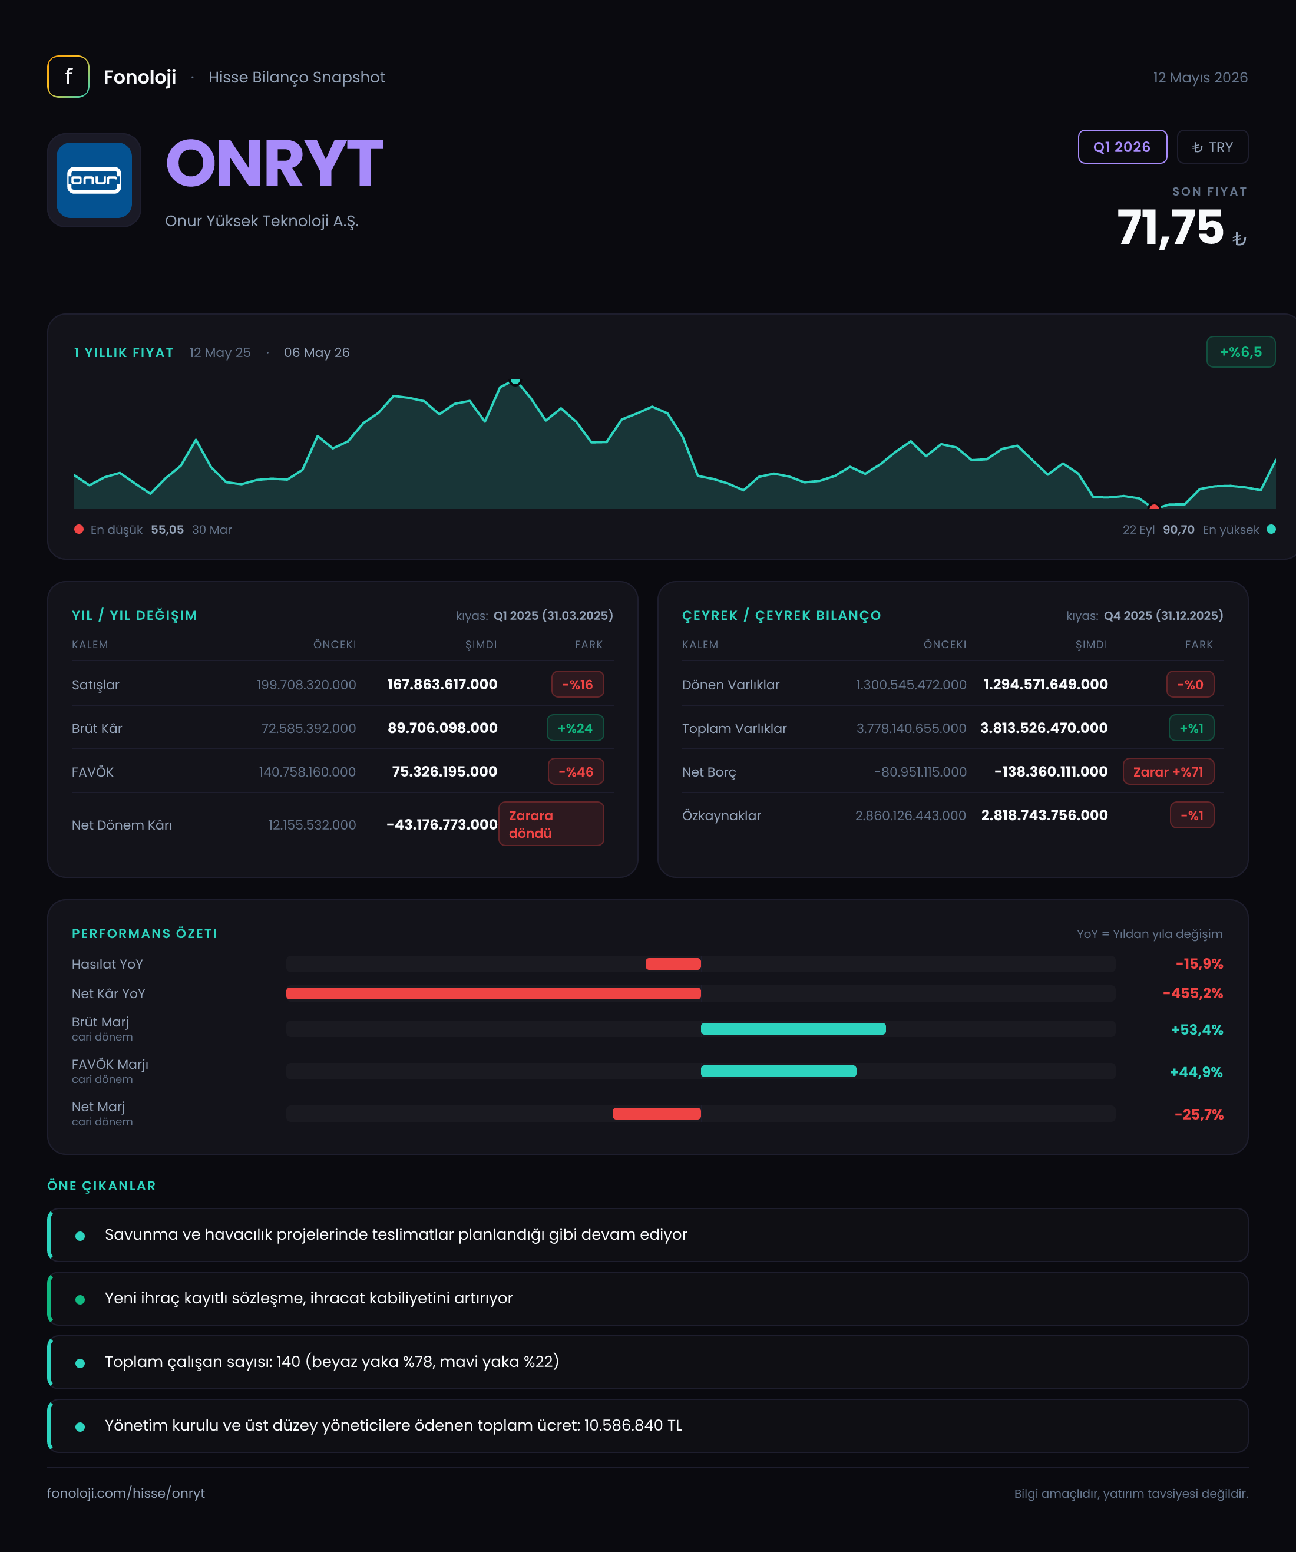
Task: Click the Toplam Varlıklar +%1 badge
Action: 1191,728
